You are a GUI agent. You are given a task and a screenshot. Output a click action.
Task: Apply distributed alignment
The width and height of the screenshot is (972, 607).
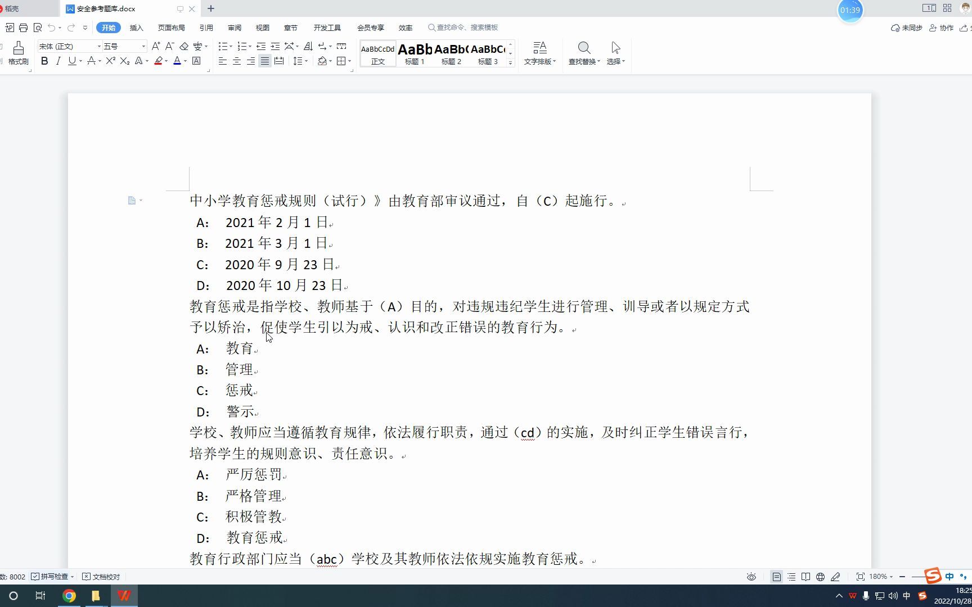pyautogui.click(x=279, y=61)
